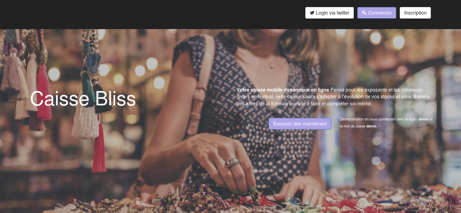Click the blue stone on hanging jewelry
The height and width of the screenshot is (213, 461).
(92, 63)
